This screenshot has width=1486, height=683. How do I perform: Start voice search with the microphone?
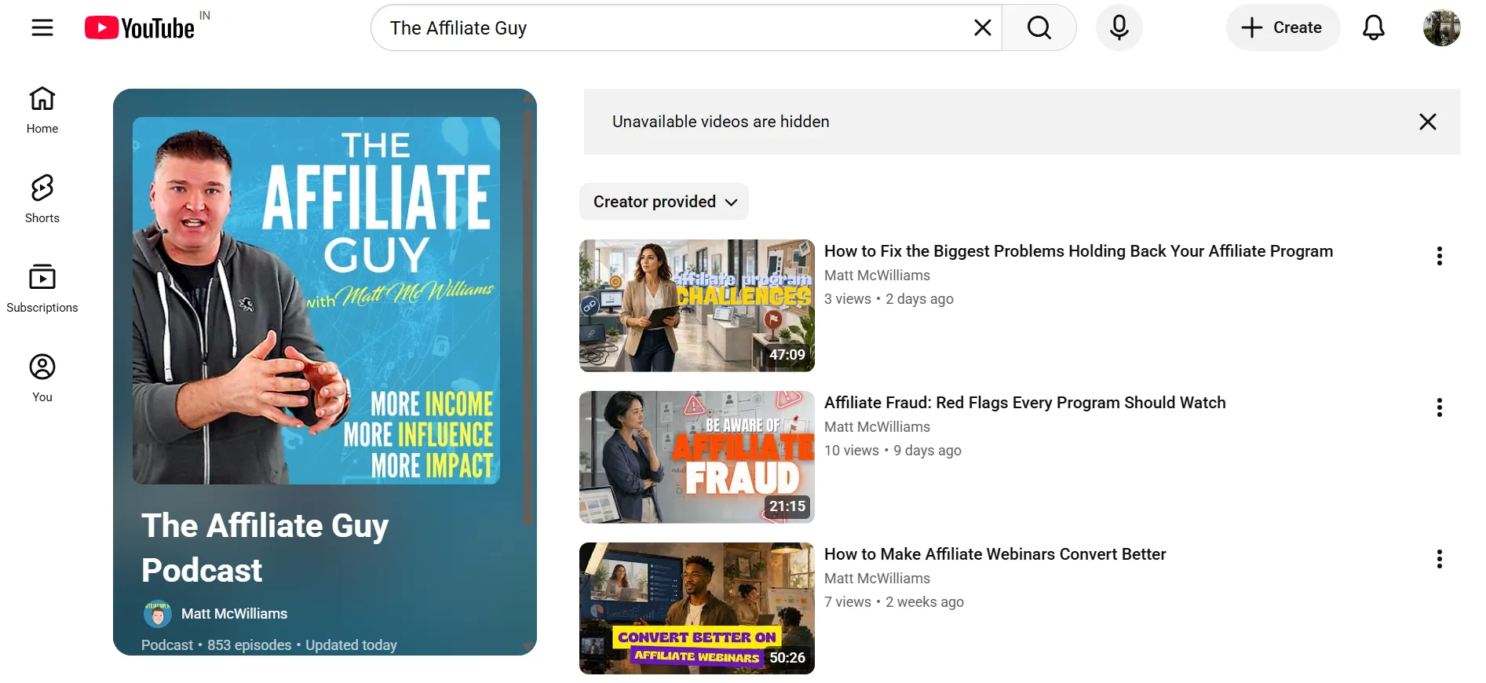(x=1119, y=27)
